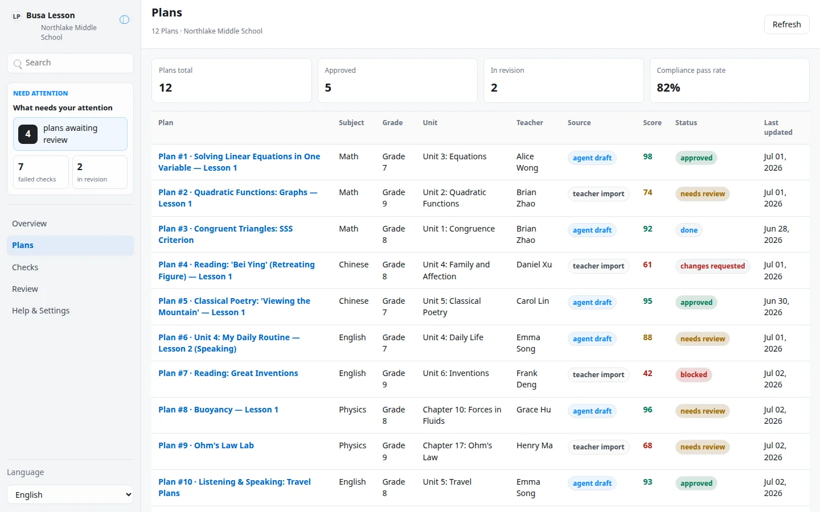The image size is (820, 512).
Task: Open Plan #2 Quadratic Functions link
Action: 237,198
